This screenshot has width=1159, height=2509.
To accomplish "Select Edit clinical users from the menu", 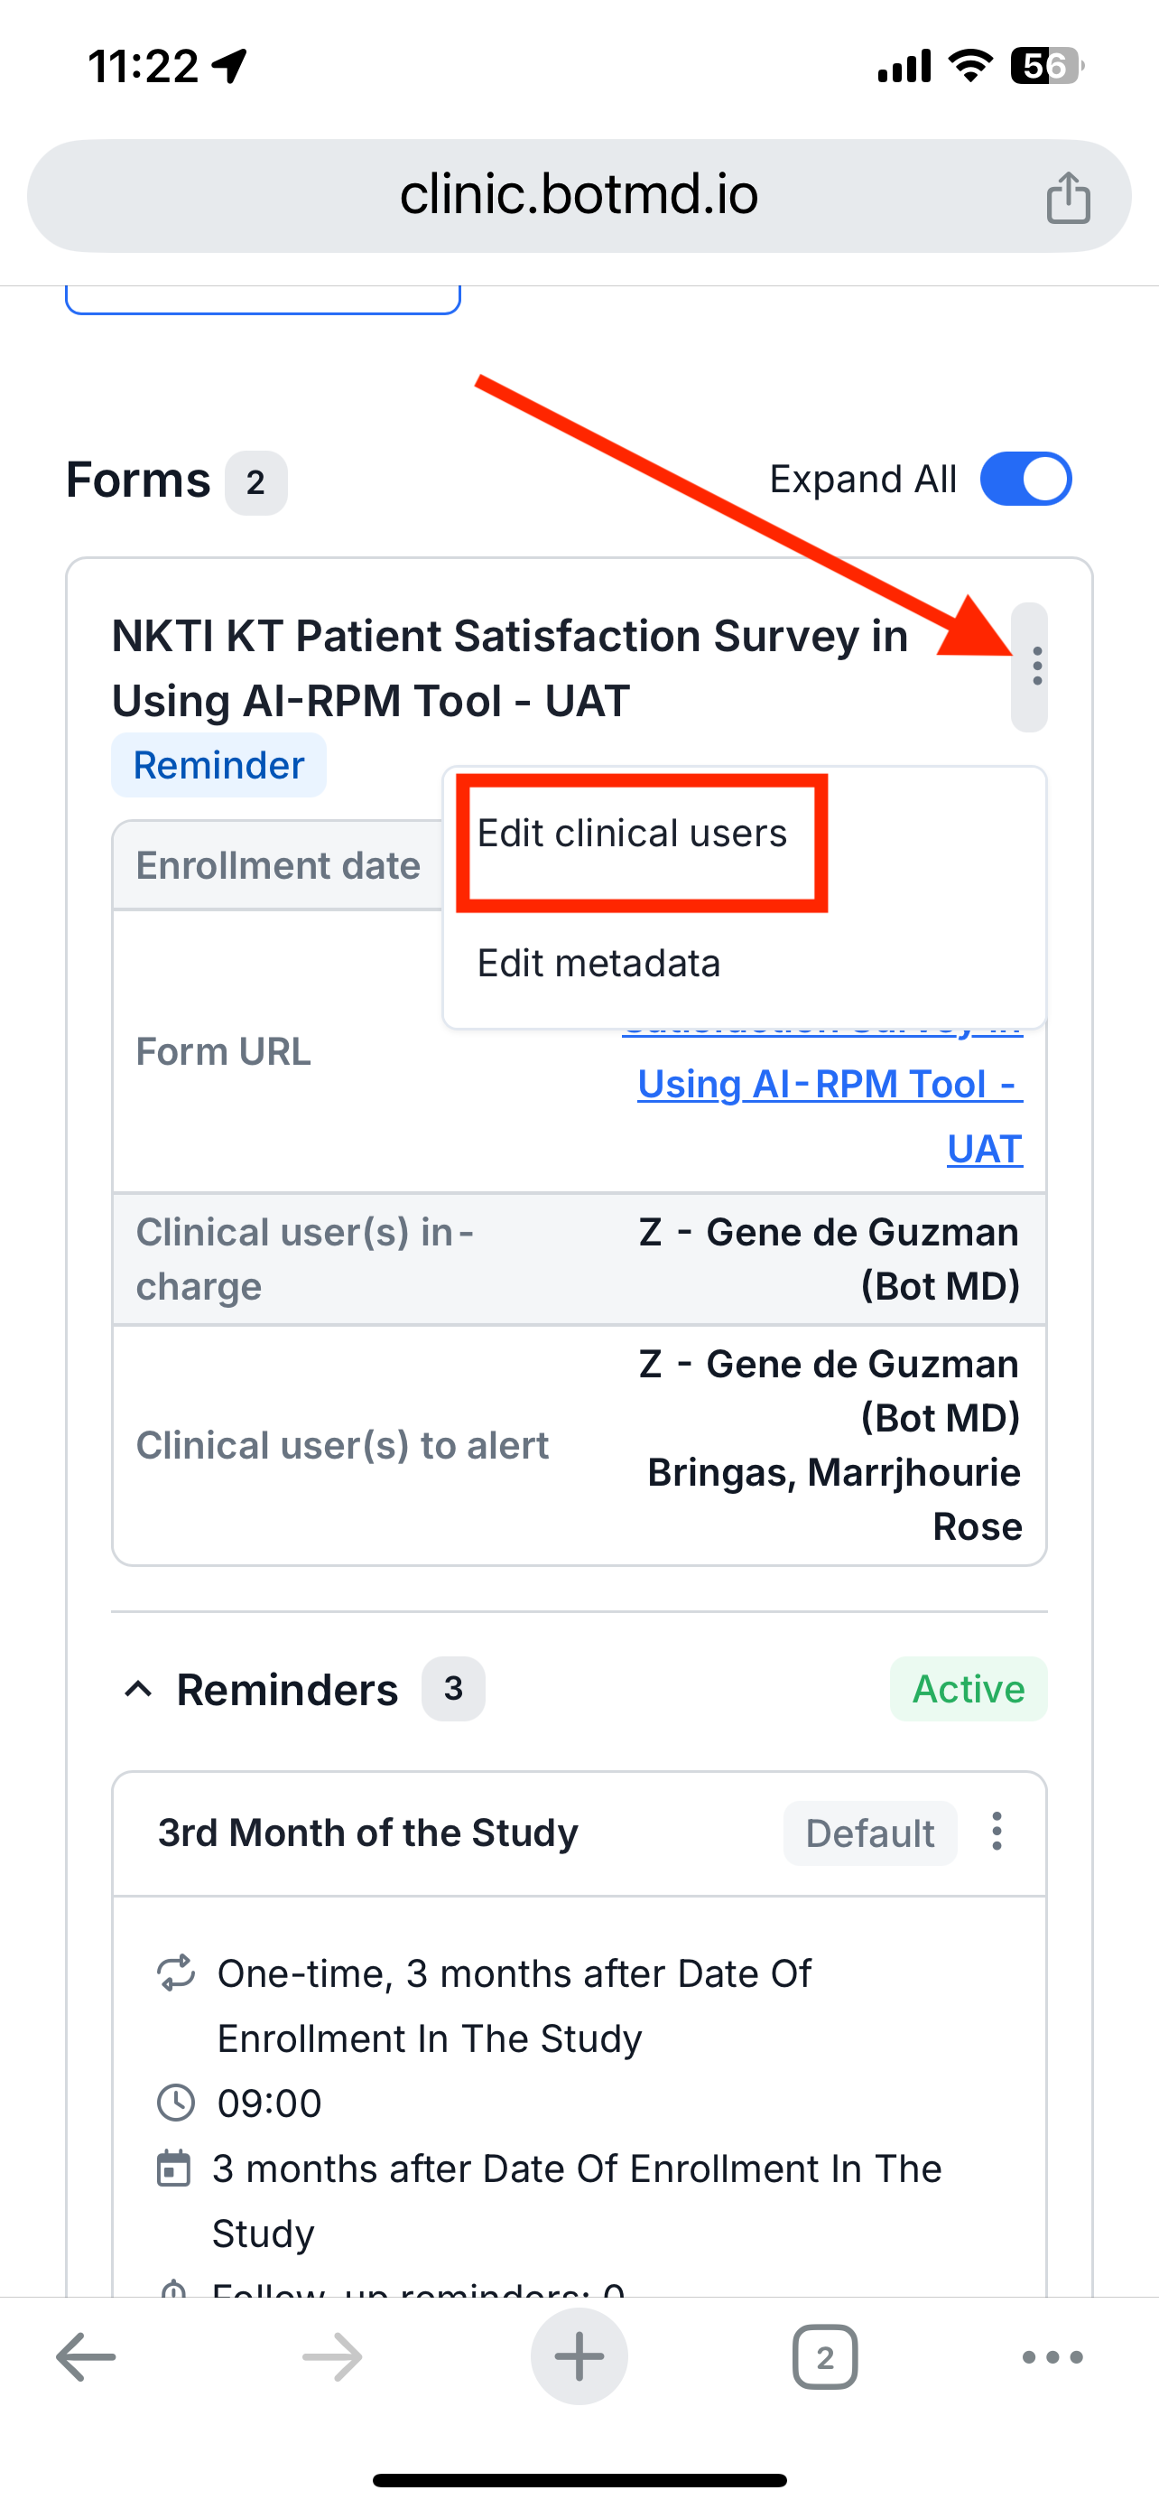I will (x=633, y=834).
